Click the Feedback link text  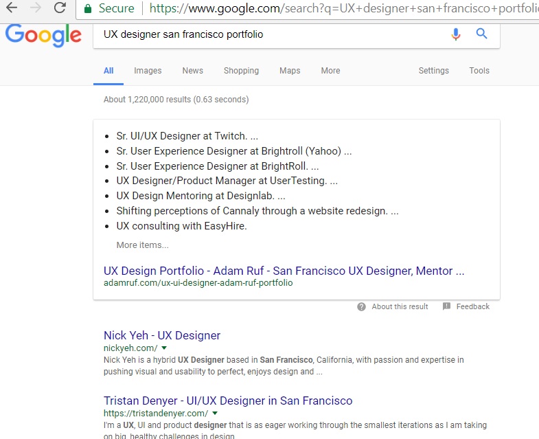(x=472, y=306)
